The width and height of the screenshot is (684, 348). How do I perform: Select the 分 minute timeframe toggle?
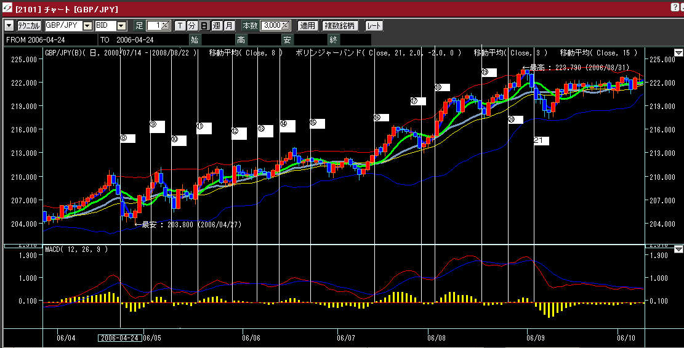[x=192, y=26]
